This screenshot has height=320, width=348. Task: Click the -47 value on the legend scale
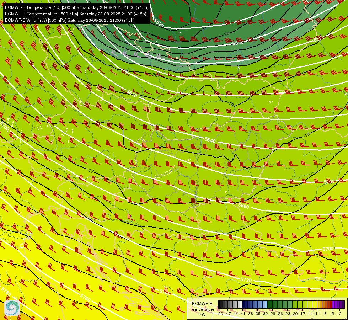tap(228, 314)
